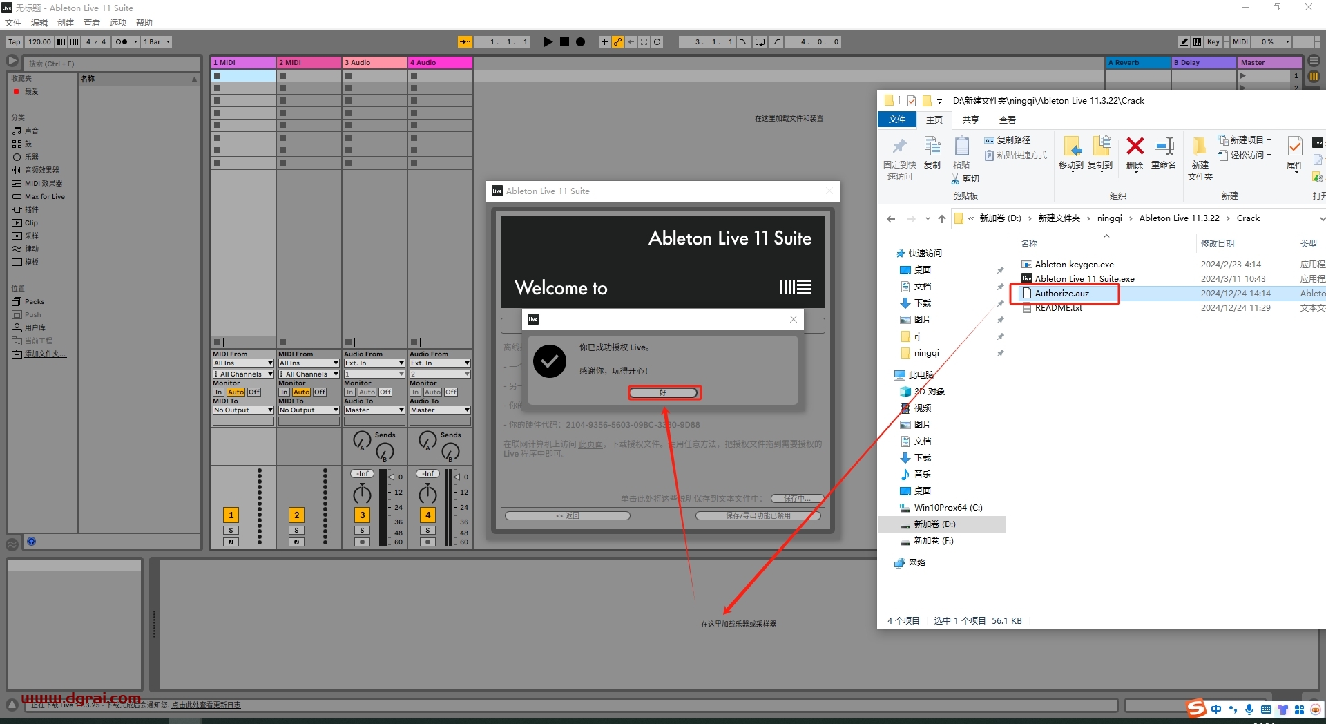Set track 3 Monitor to Off
This screenshot has width=1326, height=724.
[385, 392]
